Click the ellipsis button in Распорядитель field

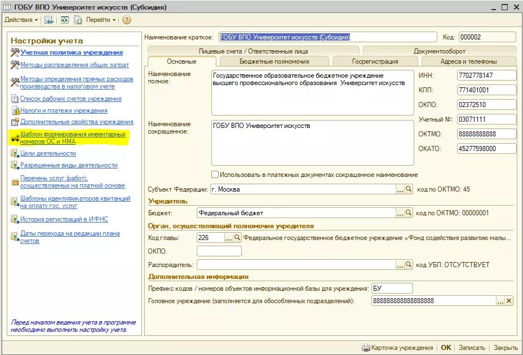(400, 265)
